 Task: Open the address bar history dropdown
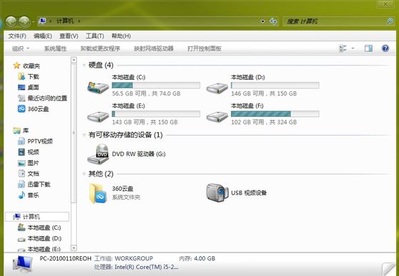263,21
